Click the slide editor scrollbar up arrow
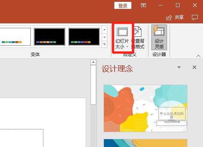This screenshot has width=203, height=147. 93,62
